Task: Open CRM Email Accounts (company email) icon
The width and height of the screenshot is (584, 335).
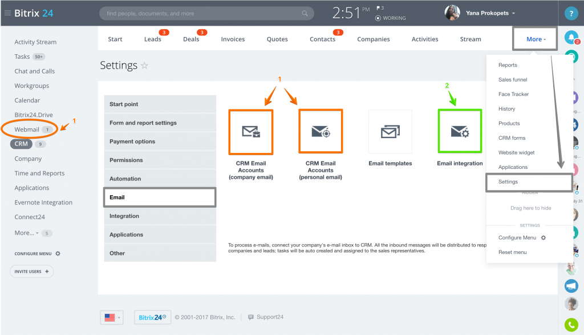Action: tap(251, 132)
